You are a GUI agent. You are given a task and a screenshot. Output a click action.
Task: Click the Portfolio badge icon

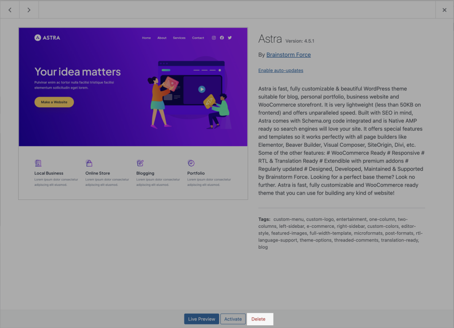tap(191, 163)
